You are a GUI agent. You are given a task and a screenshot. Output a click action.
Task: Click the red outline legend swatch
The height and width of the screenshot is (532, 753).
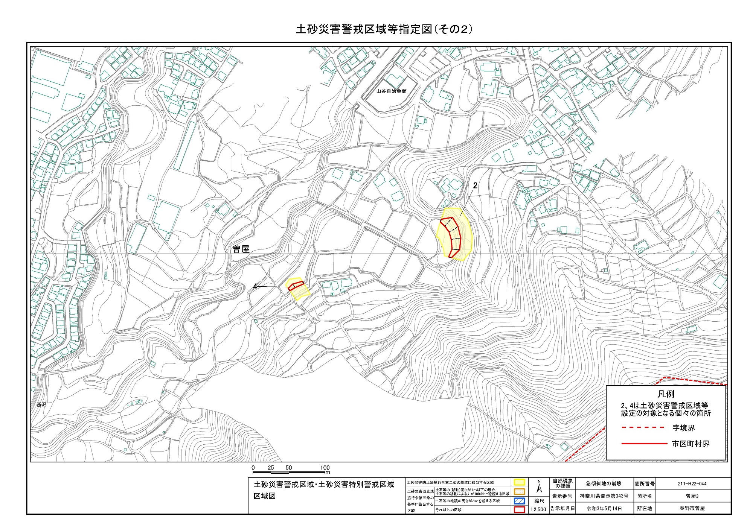pos(519,510)
